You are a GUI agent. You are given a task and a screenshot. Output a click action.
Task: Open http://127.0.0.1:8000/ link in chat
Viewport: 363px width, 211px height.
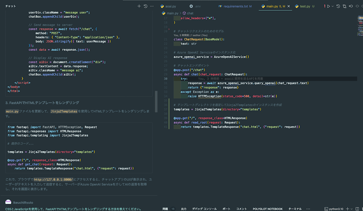pos(53,180)
